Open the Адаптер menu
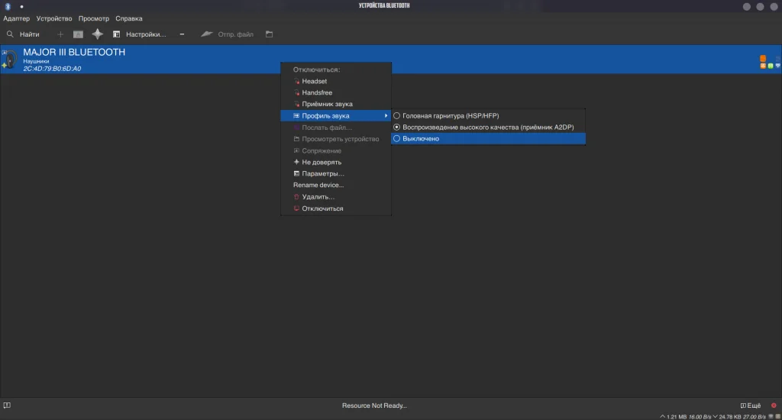 17,18
